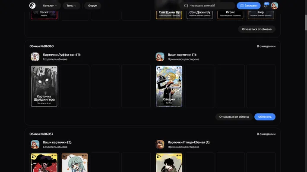Open user profile avatar in header
The width and height of the screenshot is (307, 172).
pyautogui.click(x=275, y=6)
